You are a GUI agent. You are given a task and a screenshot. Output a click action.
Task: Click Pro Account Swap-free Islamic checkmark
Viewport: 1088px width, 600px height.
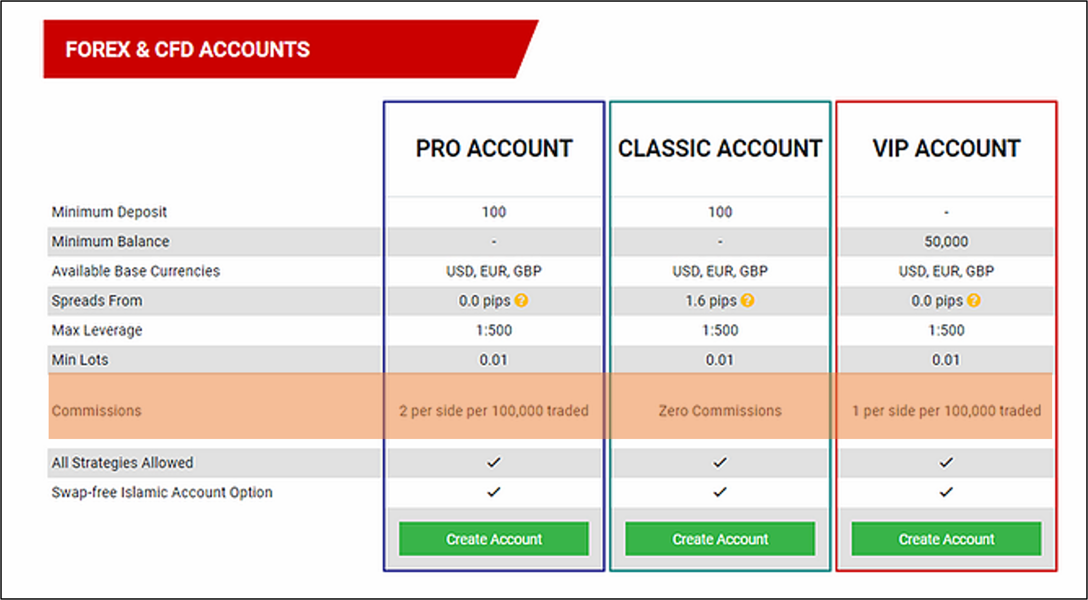pyautogui.click(x=494, y=492)
